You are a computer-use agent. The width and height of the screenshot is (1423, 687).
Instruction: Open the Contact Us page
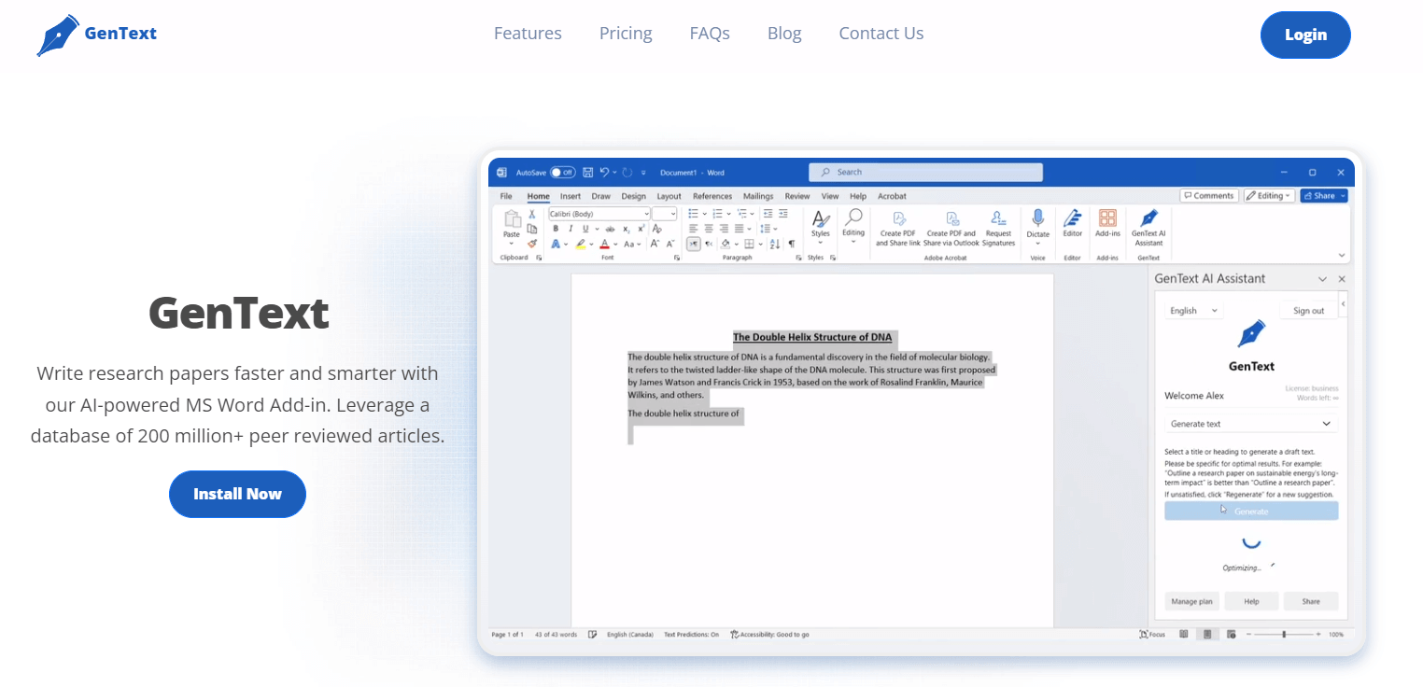(881, 34)
